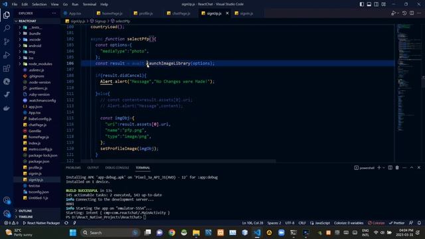Click the Colorize status bar item
Viewport: 425px width, 239px height.
click(377, 223)
